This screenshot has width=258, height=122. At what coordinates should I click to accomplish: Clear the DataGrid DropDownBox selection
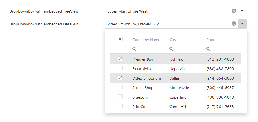coord(234,24)
